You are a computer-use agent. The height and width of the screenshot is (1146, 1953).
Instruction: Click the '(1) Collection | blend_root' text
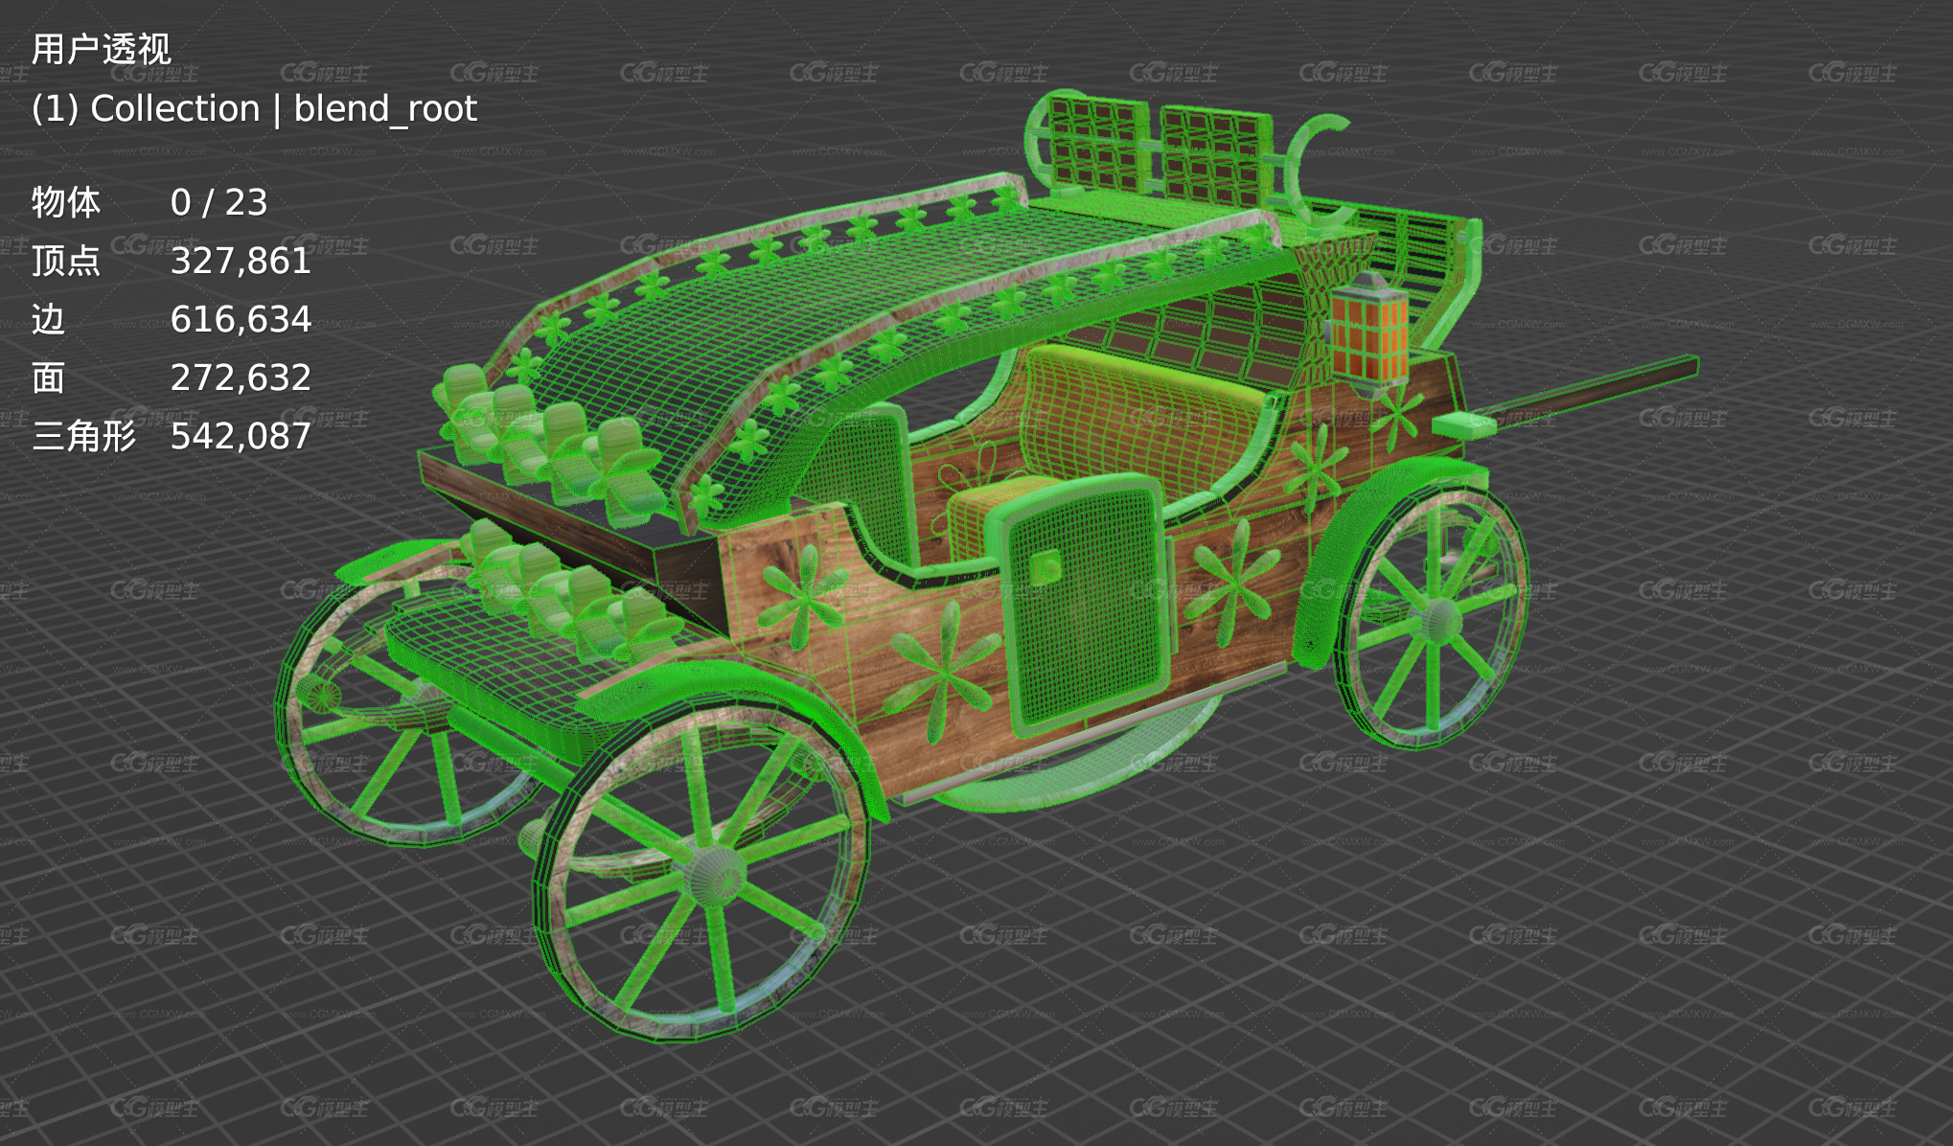pos(254,108)
